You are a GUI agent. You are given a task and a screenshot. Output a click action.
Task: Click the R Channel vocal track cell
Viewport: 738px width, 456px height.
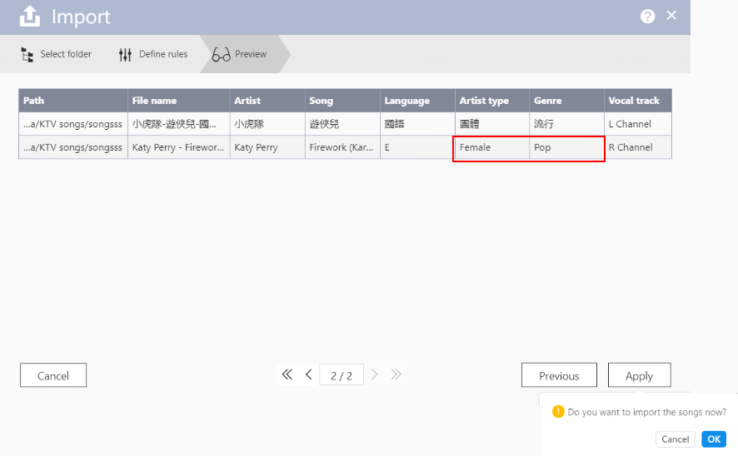(637, 147)
